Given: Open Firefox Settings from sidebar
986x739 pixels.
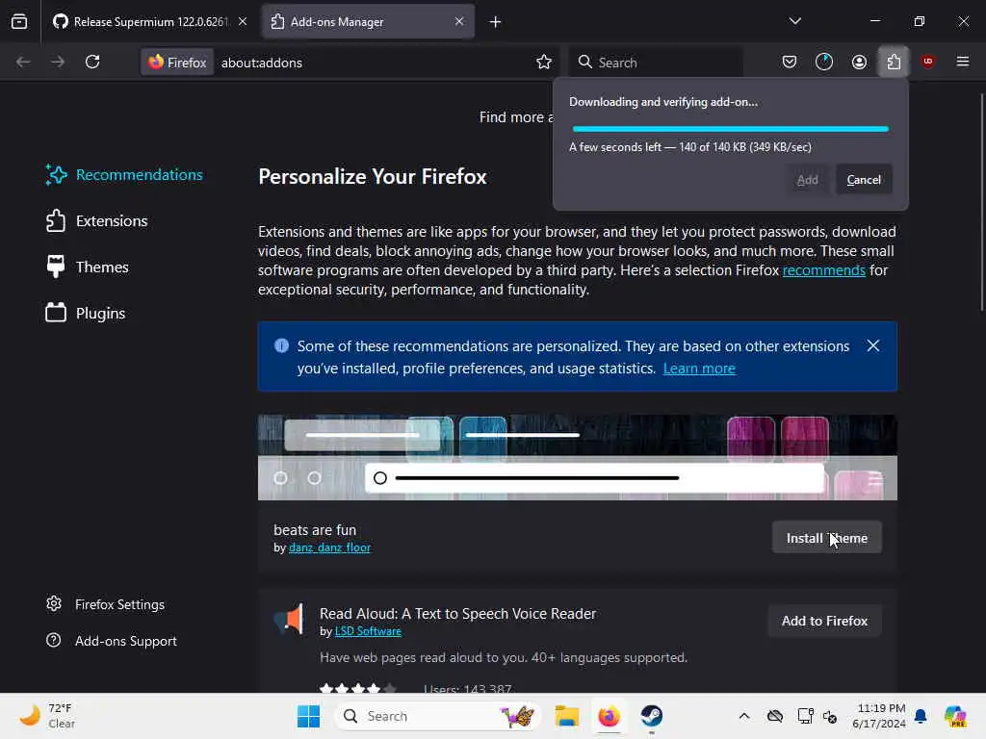Looking at the screenshot, I should point(105,604).
